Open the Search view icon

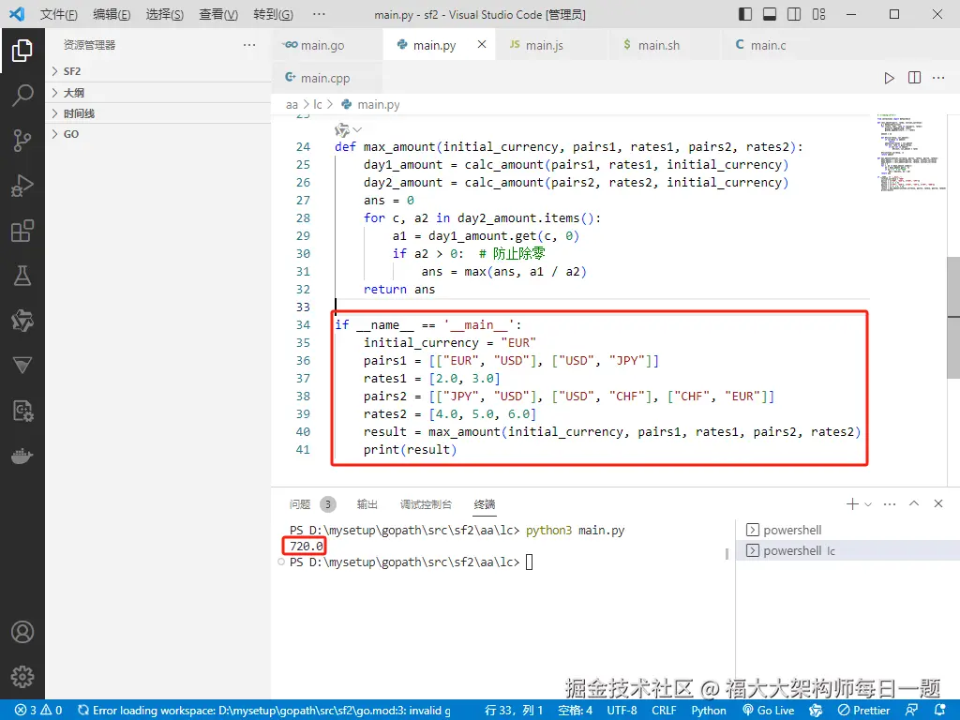pos(22,96)
